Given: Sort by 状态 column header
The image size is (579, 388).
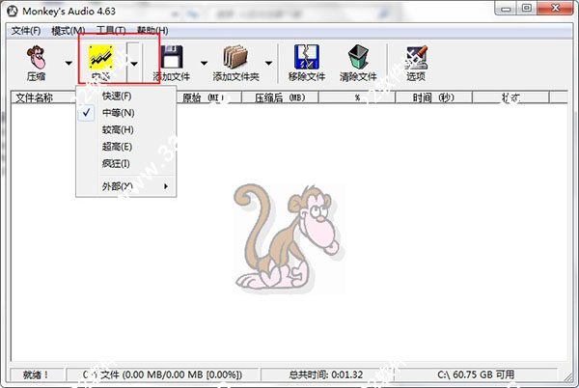Looking at the screenshot, I should [x=510, y=97].
